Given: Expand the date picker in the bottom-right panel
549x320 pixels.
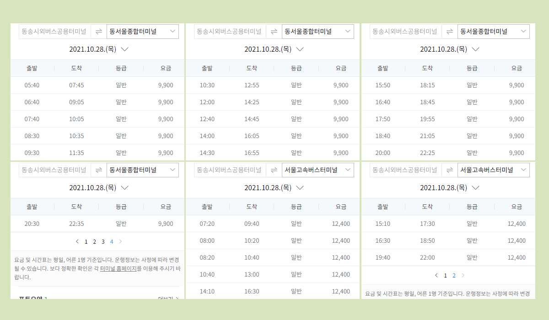Looking at the screenshot, I should [475, 187].
